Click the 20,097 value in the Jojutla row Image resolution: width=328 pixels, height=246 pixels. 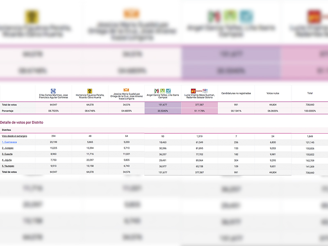[x=90, y=160]
